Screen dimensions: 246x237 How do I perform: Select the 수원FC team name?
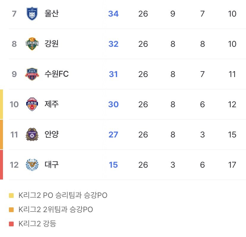coord(56,74)
